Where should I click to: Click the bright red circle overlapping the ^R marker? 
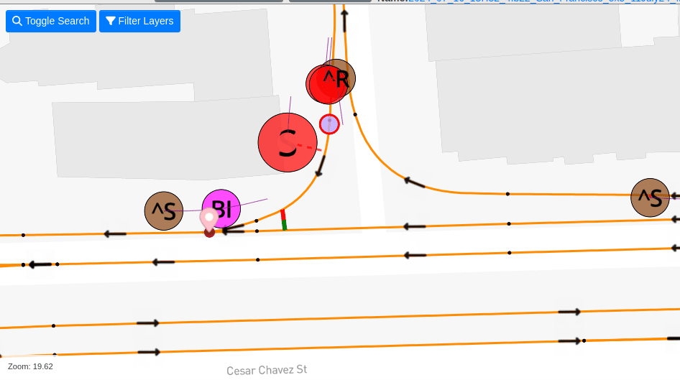(x=325, y=85)
